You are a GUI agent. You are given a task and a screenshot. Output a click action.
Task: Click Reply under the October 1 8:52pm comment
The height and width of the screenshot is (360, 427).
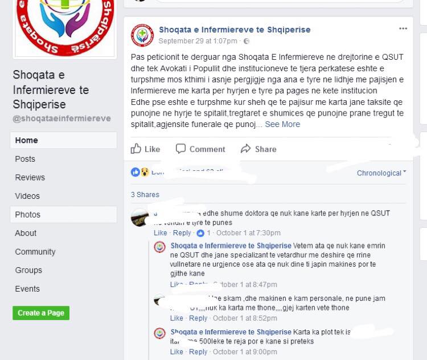coord(198,318)
